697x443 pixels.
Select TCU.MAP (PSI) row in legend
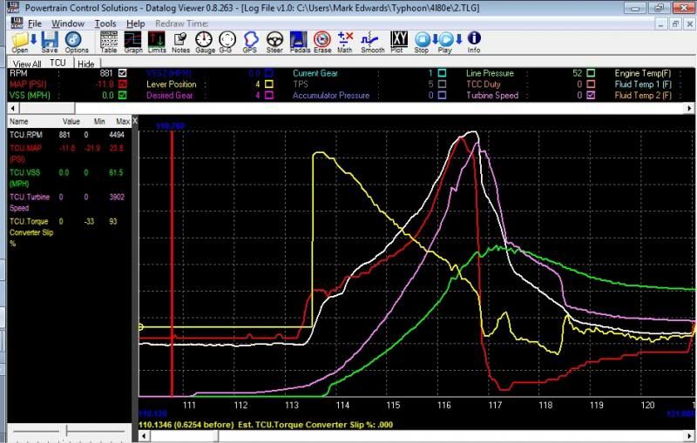click(70, 153)
